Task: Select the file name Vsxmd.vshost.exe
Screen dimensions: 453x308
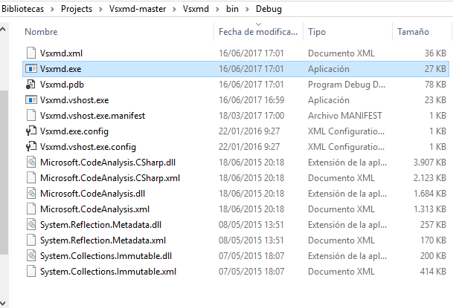Action: point(74,100)
